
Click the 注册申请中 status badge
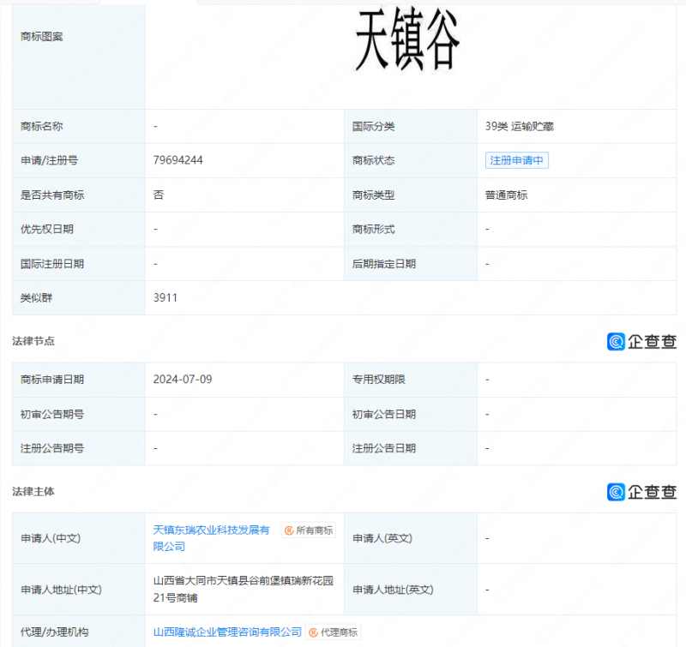point(516,160)
